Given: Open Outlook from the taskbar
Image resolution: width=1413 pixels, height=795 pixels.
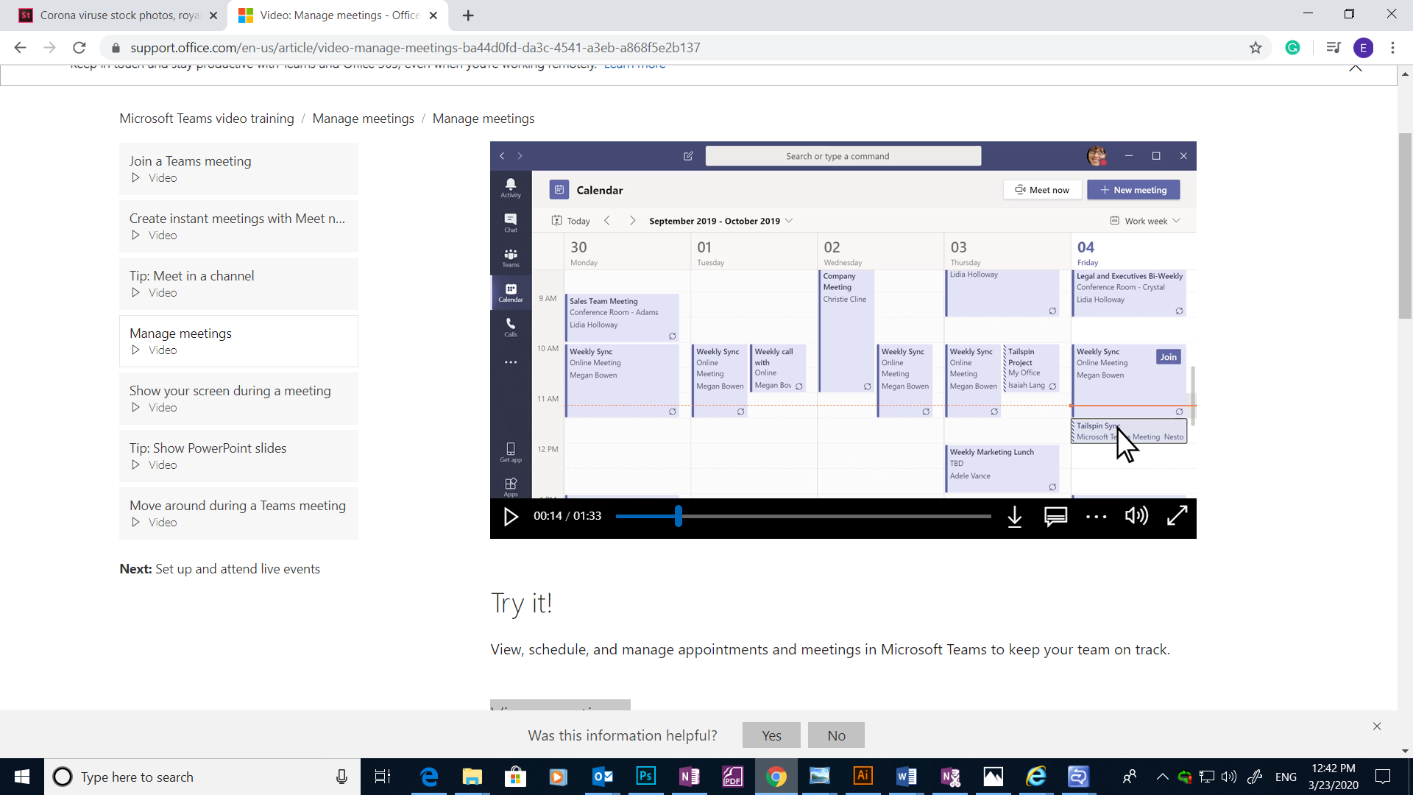Looking at the screenshot, I should pos(603,777).
